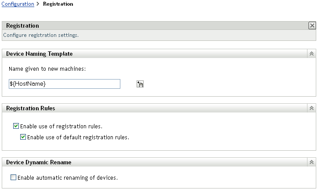
Task: Uncheck the default registration rules checkbox
Action: pyautogui.click(x=23, y=137)
